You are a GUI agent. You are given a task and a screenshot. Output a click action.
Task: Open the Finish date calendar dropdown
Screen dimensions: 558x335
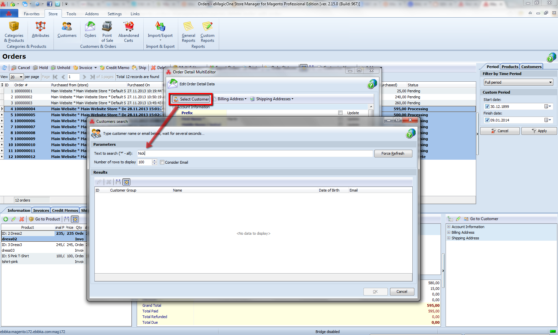click(x=548, y=120)
